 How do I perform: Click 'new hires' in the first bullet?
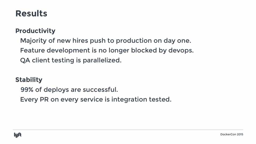tap(71, 41)
